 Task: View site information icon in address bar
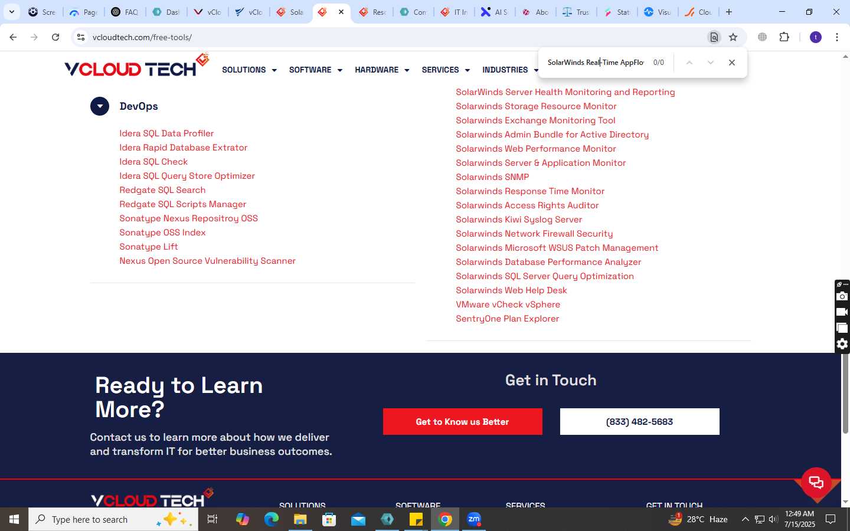point(81,37)
